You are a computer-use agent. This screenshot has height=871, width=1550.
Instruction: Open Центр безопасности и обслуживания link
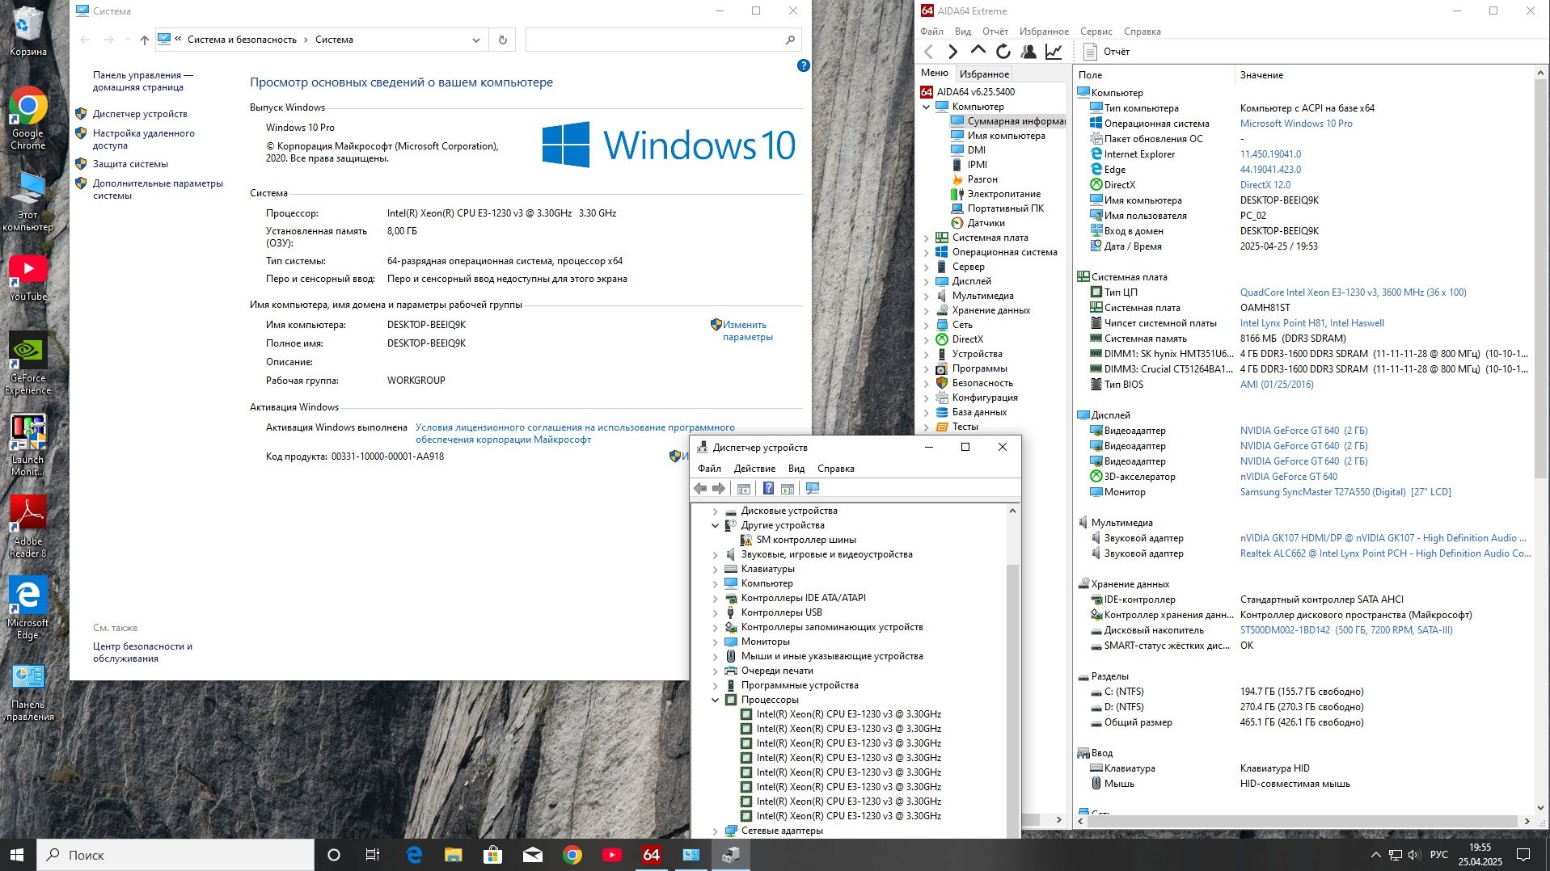pyautogui.click(x=142, y=652)
